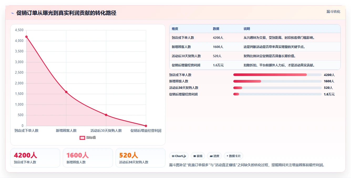Viewport: 351px width, 178px height.
Task: Click table value 520人
Action: (217, 56)
